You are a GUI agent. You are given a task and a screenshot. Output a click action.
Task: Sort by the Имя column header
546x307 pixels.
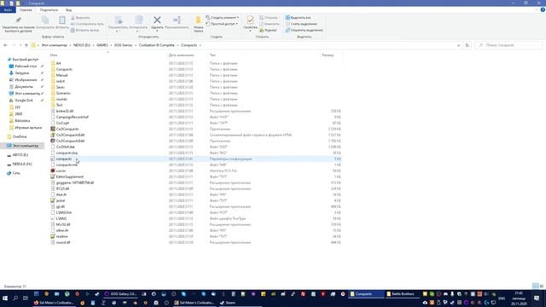tap(54, 55)
